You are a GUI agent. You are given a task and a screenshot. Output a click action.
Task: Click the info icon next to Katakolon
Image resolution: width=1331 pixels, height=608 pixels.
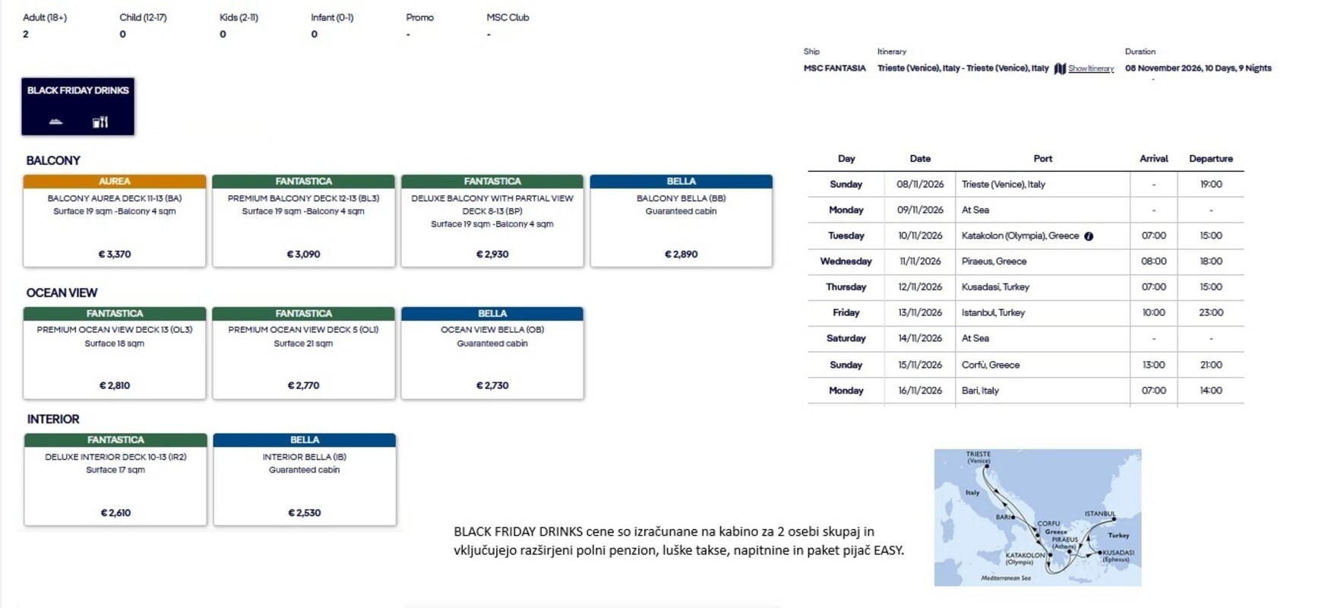point(1089,236)
